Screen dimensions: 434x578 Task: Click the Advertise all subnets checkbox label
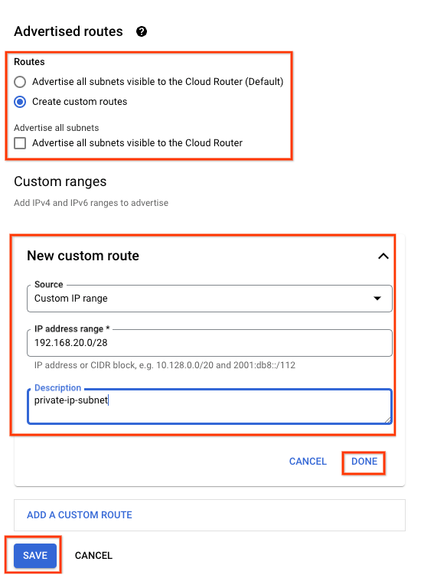(137, 143)
